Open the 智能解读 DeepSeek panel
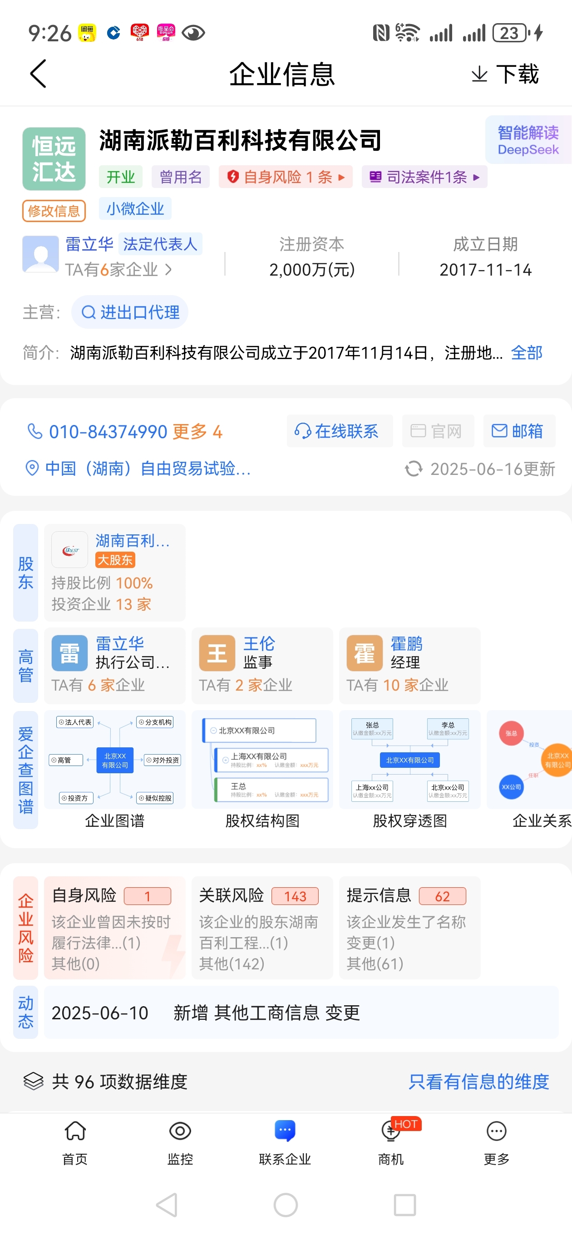The height and width of the screenshot is (1235, 572). (x=528, y=140)
